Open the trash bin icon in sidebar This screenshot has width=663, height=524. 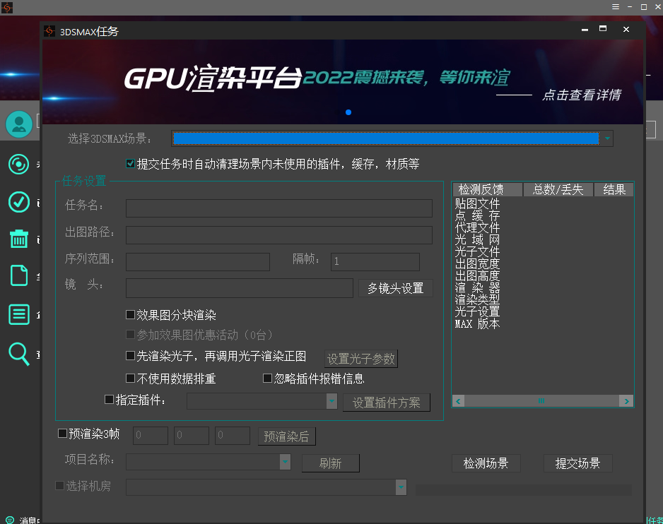coord(18,239)
